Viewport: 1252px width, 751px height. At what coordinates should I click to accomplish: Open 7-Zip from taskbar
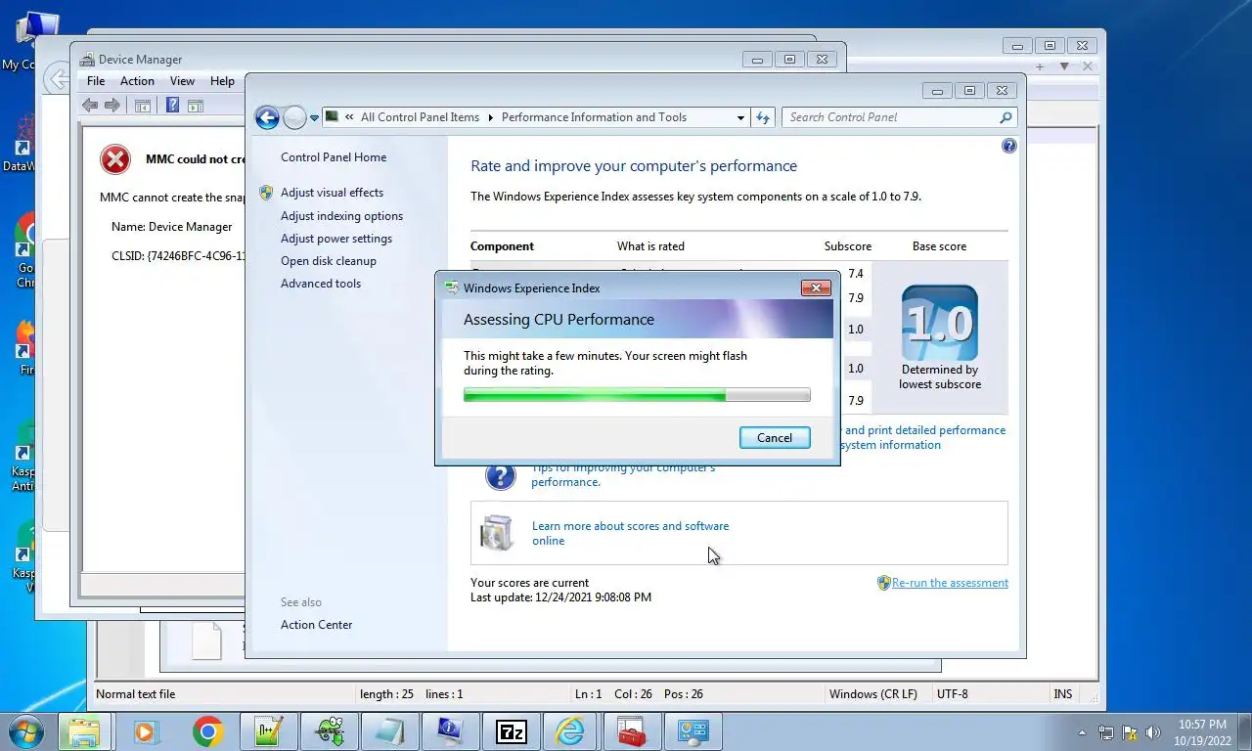511,731
